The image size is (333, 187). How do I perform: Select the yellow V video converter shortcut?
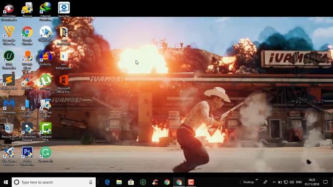point(9,36)
